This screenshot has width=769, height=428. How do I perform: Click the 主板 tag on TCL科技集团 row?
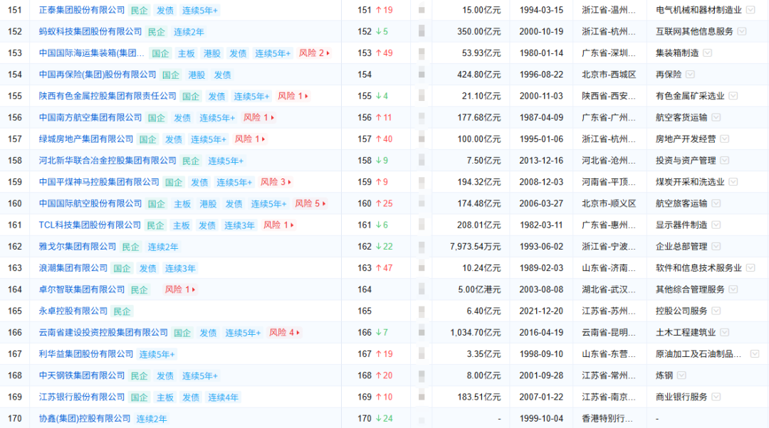[x=182, y=225]
